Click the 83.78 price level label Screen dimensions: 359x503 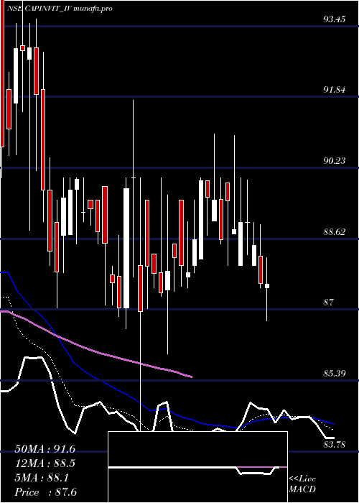coord(335,444)
